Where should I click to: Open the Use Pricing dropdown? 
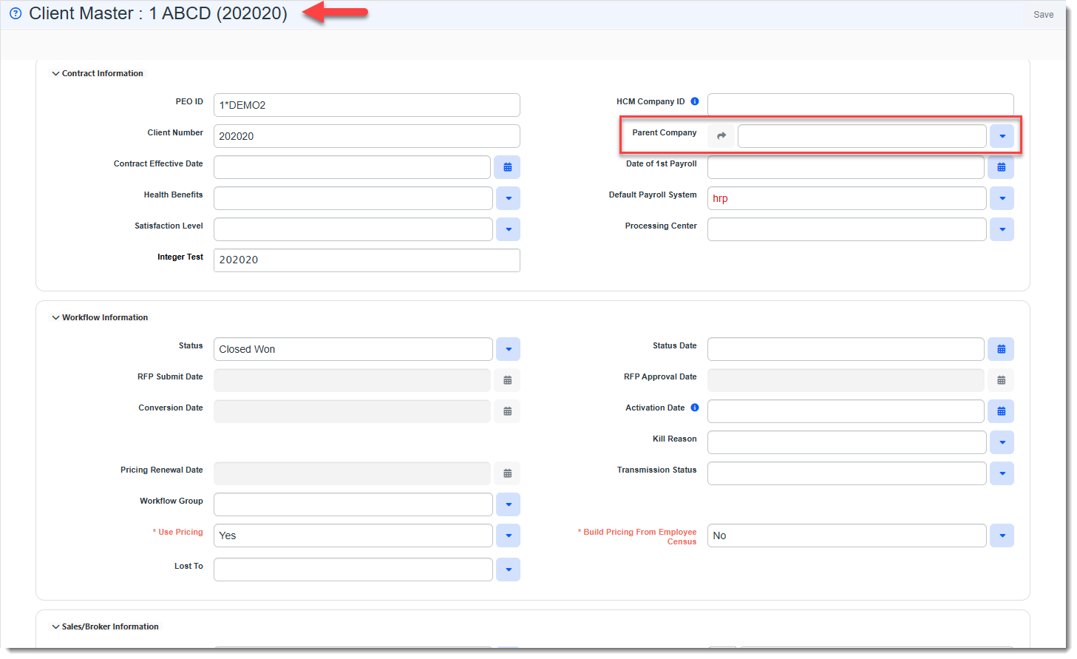tap(508, 535)
